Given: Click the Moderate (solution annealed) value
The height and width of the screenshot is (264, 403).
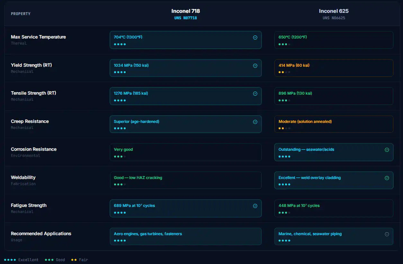Looking at the screenshot, I should tap(305, 122).
